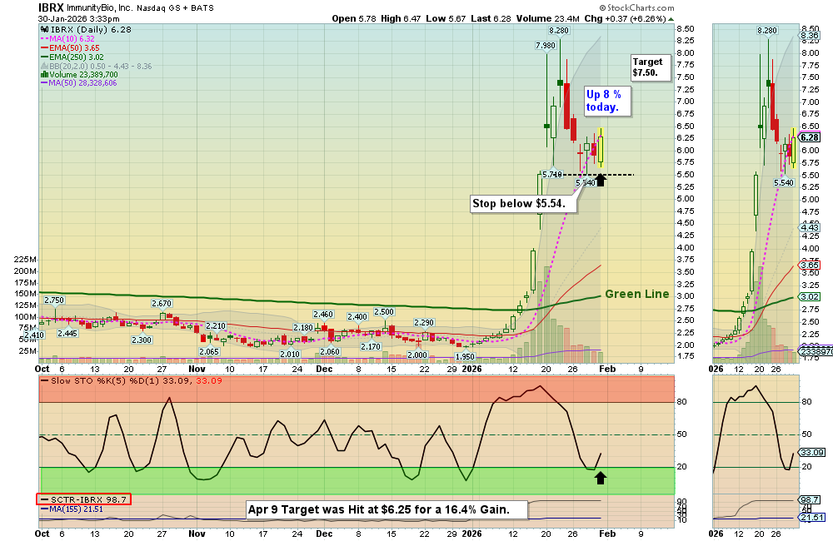Click the 'Green Line' text label

(636, 294)
